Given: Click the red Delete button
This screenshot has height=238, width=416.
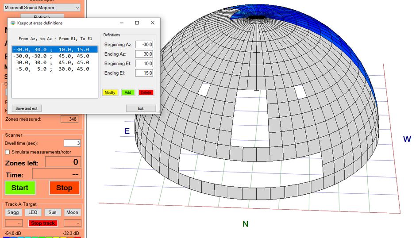Looking at the screenshot, I should [146, 92].
